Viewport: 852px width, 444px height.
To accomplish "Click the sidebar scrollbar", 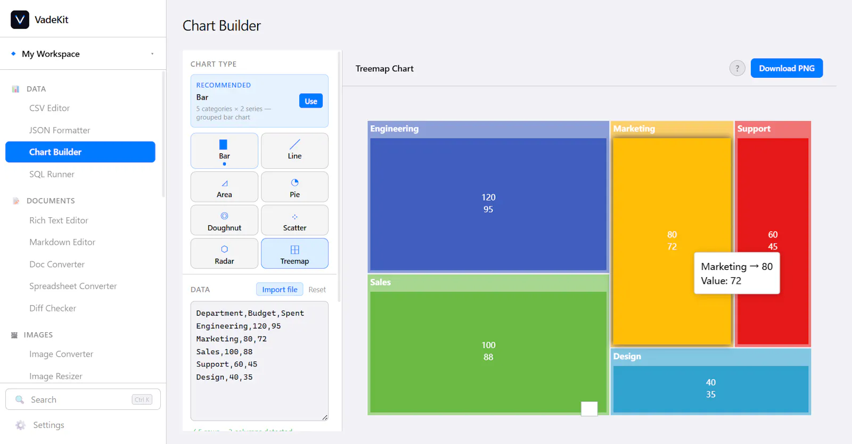I will pos(163,134).
